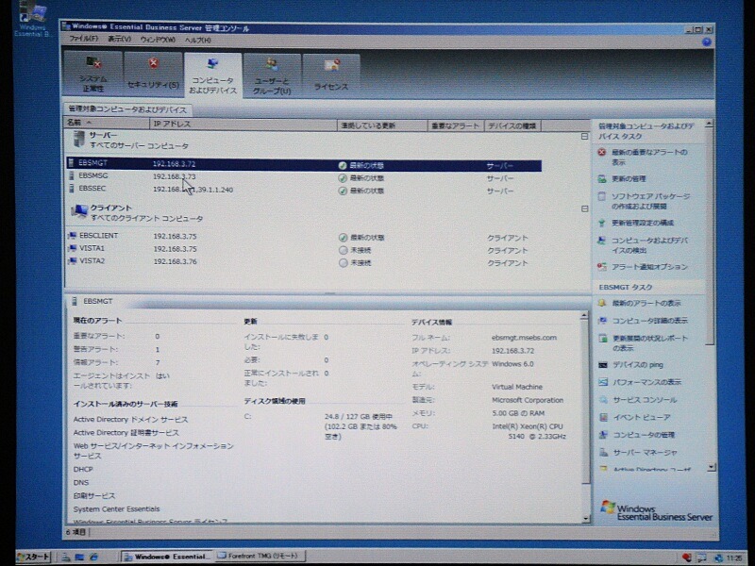The image size is (755, 566).
Task: Open the ウィンドウ(W) menu
Action: pos(158,40)
